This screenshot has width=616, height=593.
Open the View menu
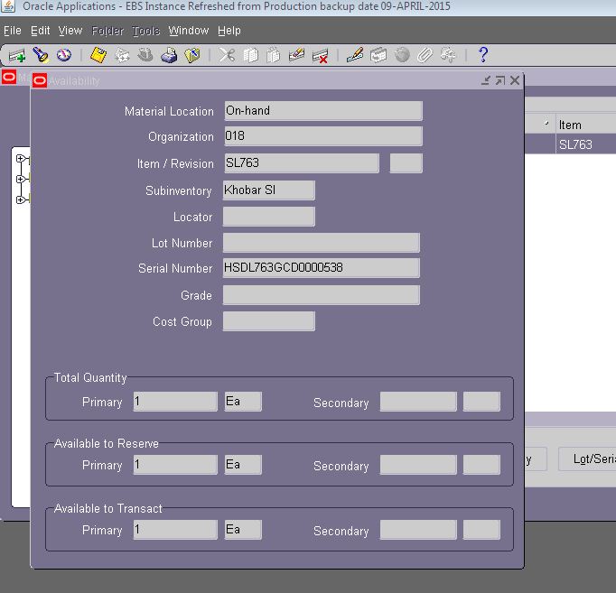[x=70, y=31]
